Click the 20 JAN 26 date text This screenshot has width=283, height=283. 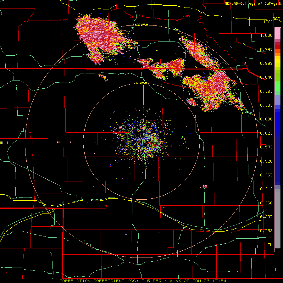pos(197,281)
